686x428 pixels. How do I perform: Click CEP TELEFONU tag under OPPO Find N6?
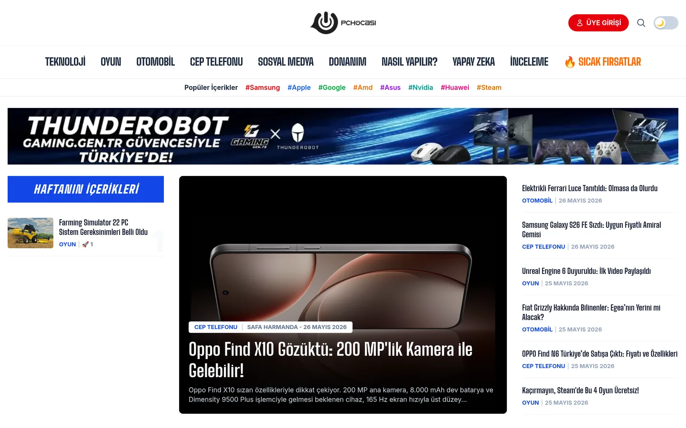click(x=544, y=366)
